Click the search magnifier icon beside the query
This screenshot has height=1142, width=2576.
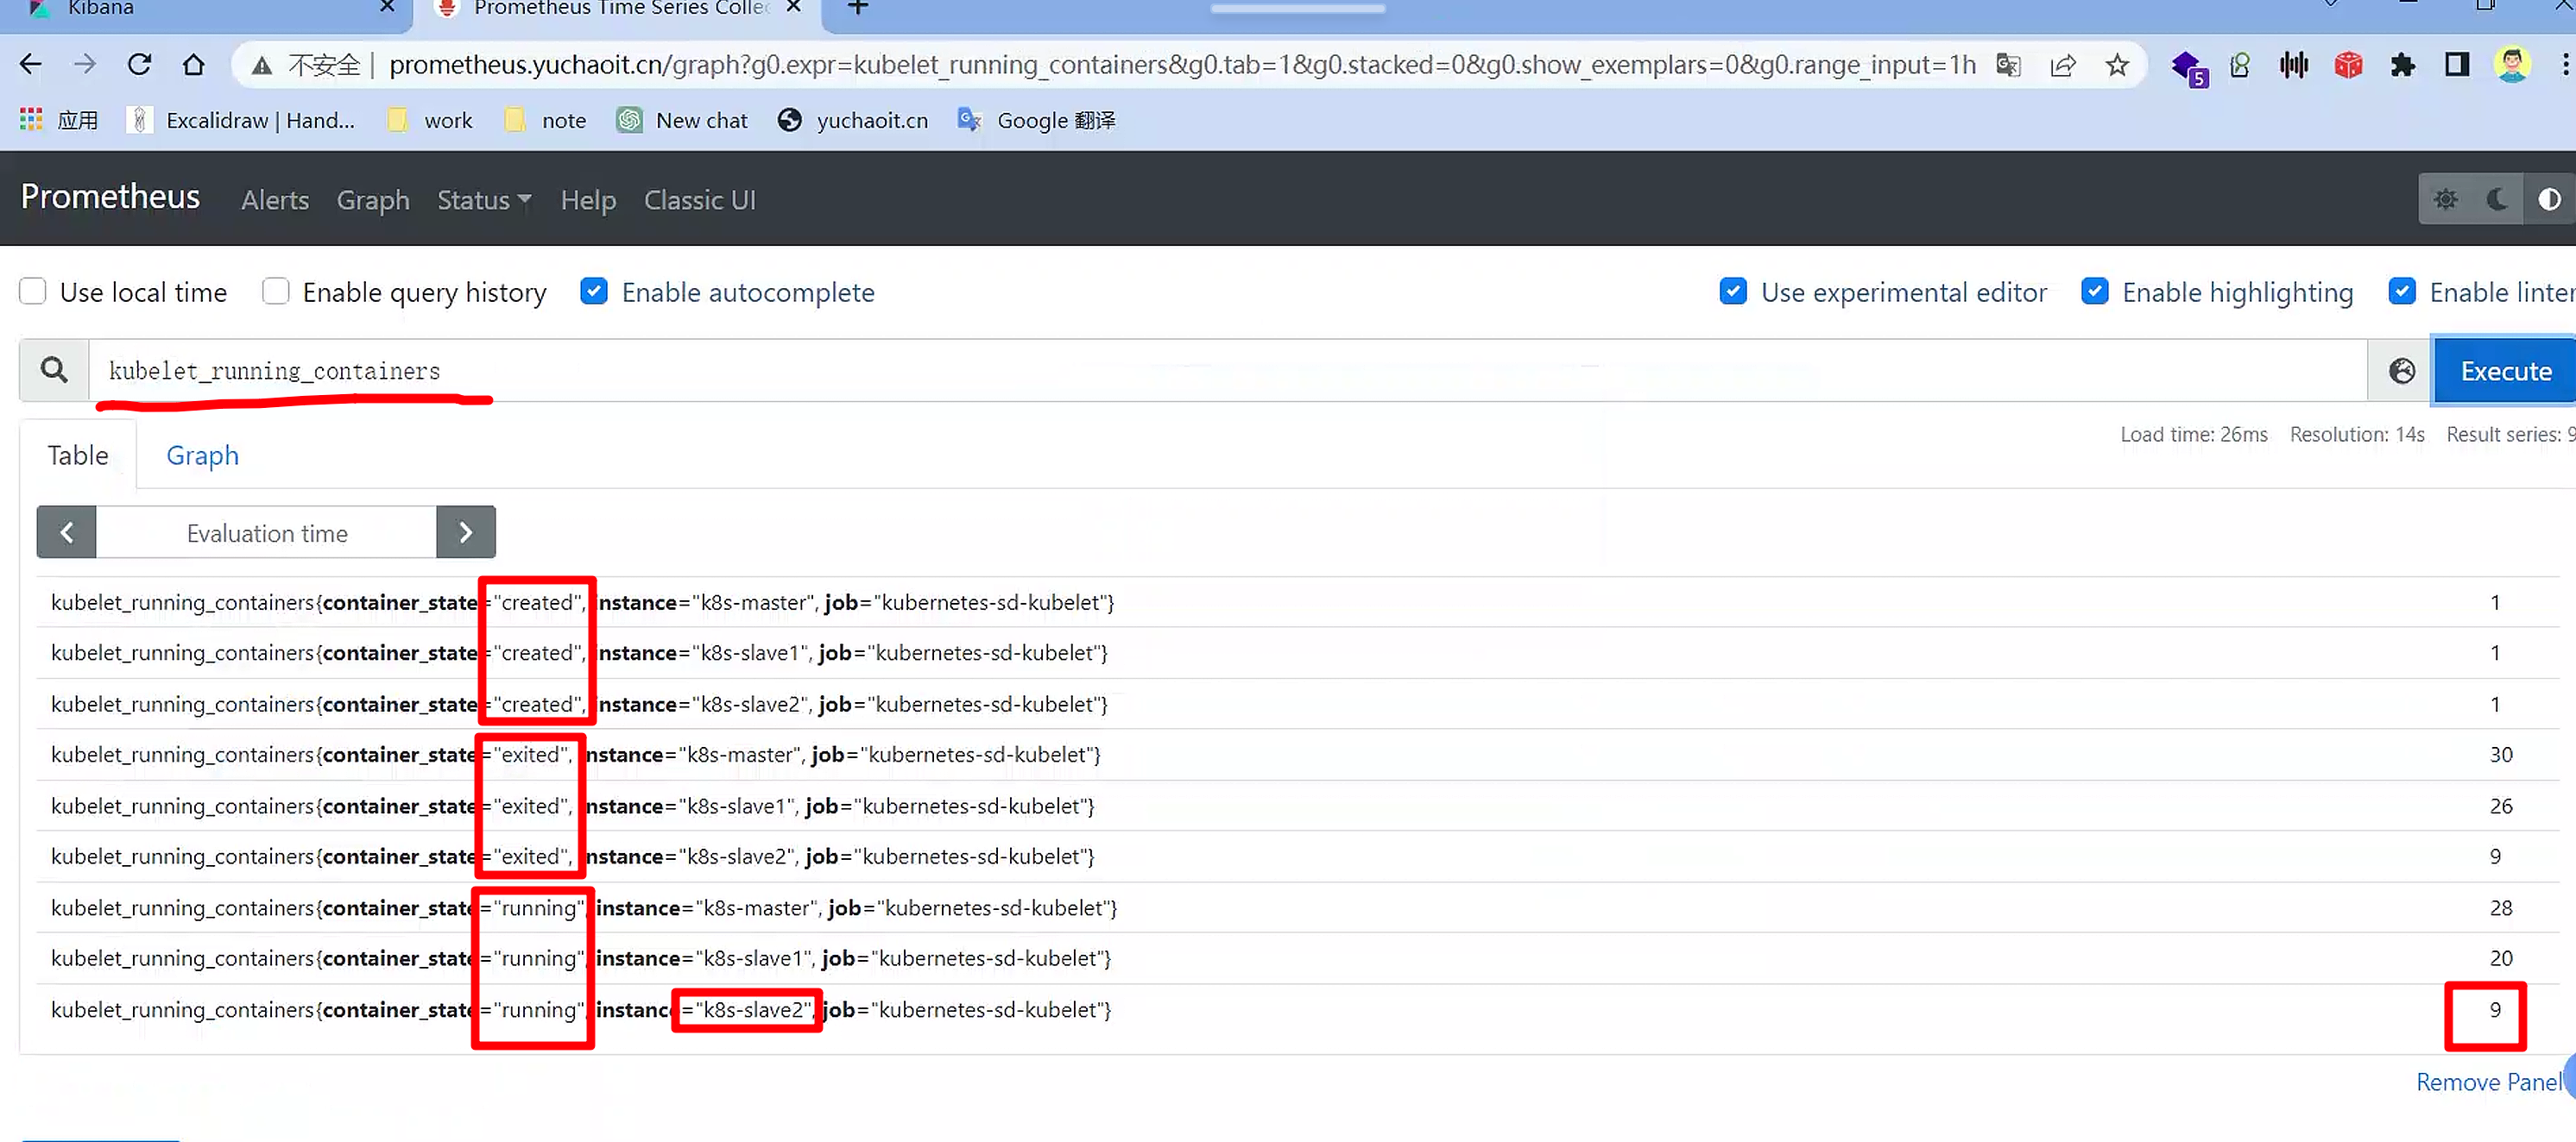(54, 371)
